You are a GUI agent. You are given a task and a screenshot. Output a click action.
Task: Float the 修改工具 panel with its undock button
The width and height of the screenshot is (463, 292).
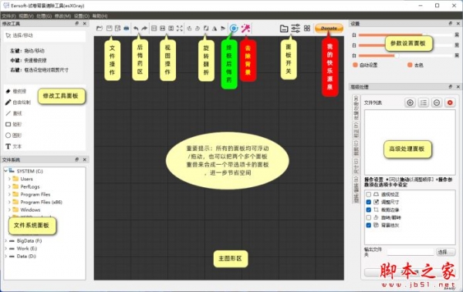pos(76,23)
